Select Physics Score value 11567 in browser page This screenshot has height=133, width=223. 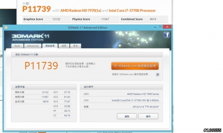click(105, 19)
